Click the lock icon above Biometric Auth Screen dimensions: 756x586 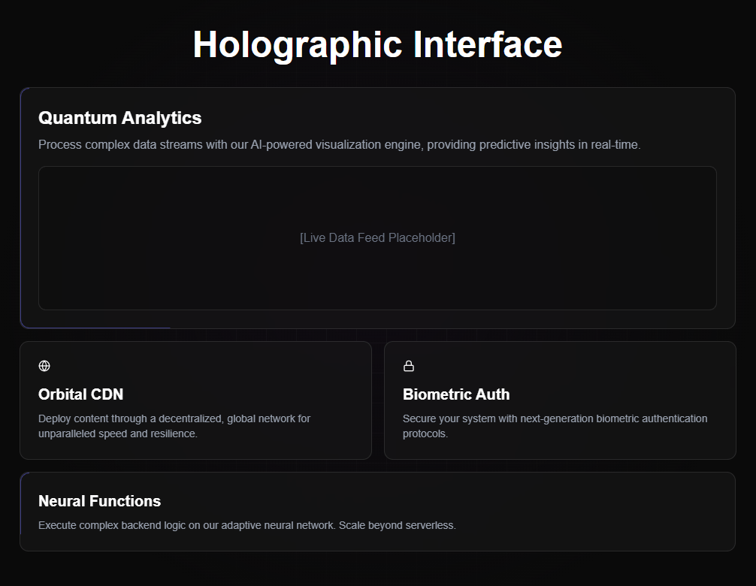point(409,366)
